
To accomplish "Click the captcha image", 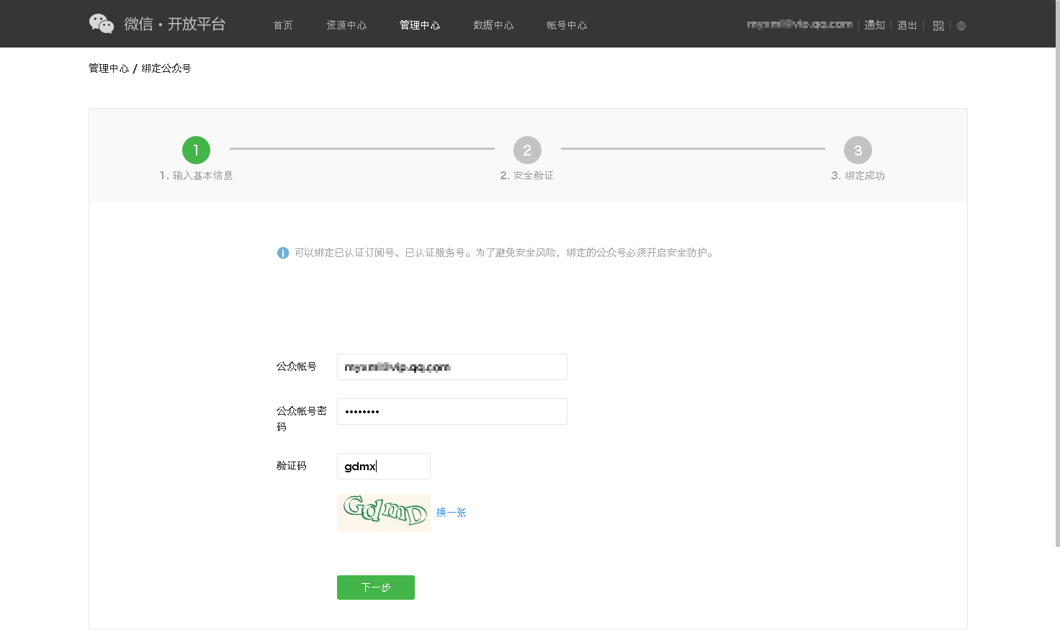I will [383, 513].
